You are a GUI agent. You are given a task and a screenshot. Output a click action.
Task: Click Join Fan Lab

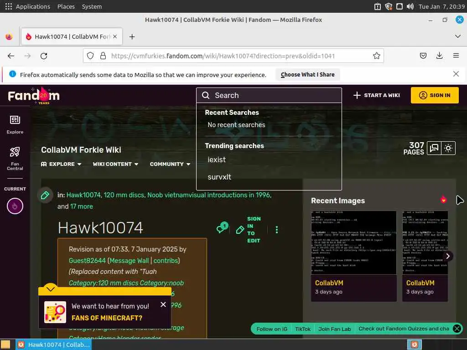point(334,329)
